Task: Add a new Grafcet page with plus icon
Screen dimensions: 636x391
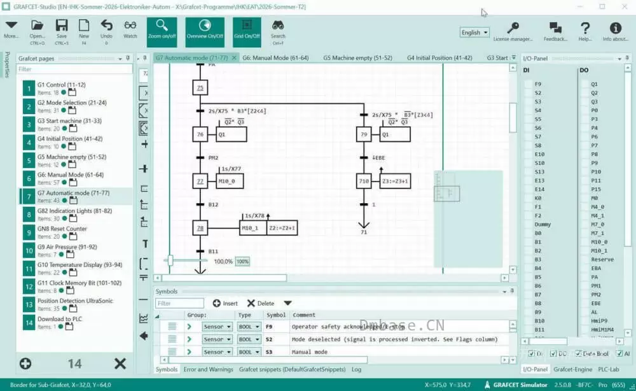Action: tap(25, 364)
